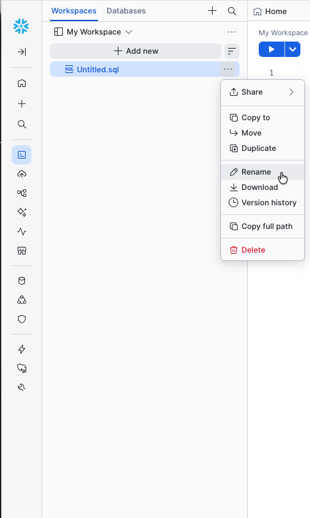Open the Governance shield icon
Image resolution: width=310 pixels, height=518 pixels.
tap(22, 319)
